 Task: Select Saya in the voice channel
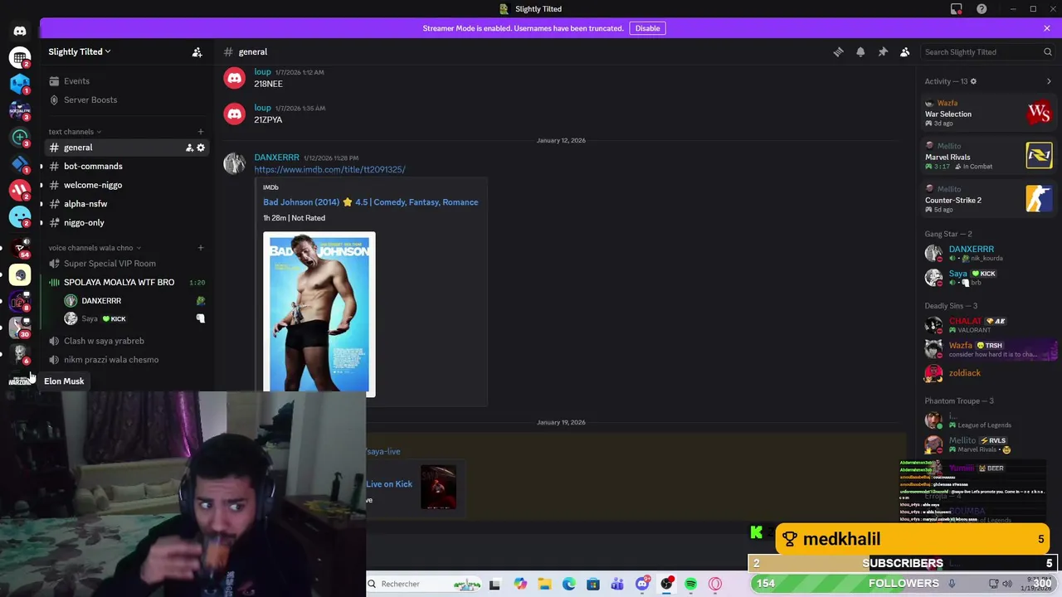coord(133,319)
